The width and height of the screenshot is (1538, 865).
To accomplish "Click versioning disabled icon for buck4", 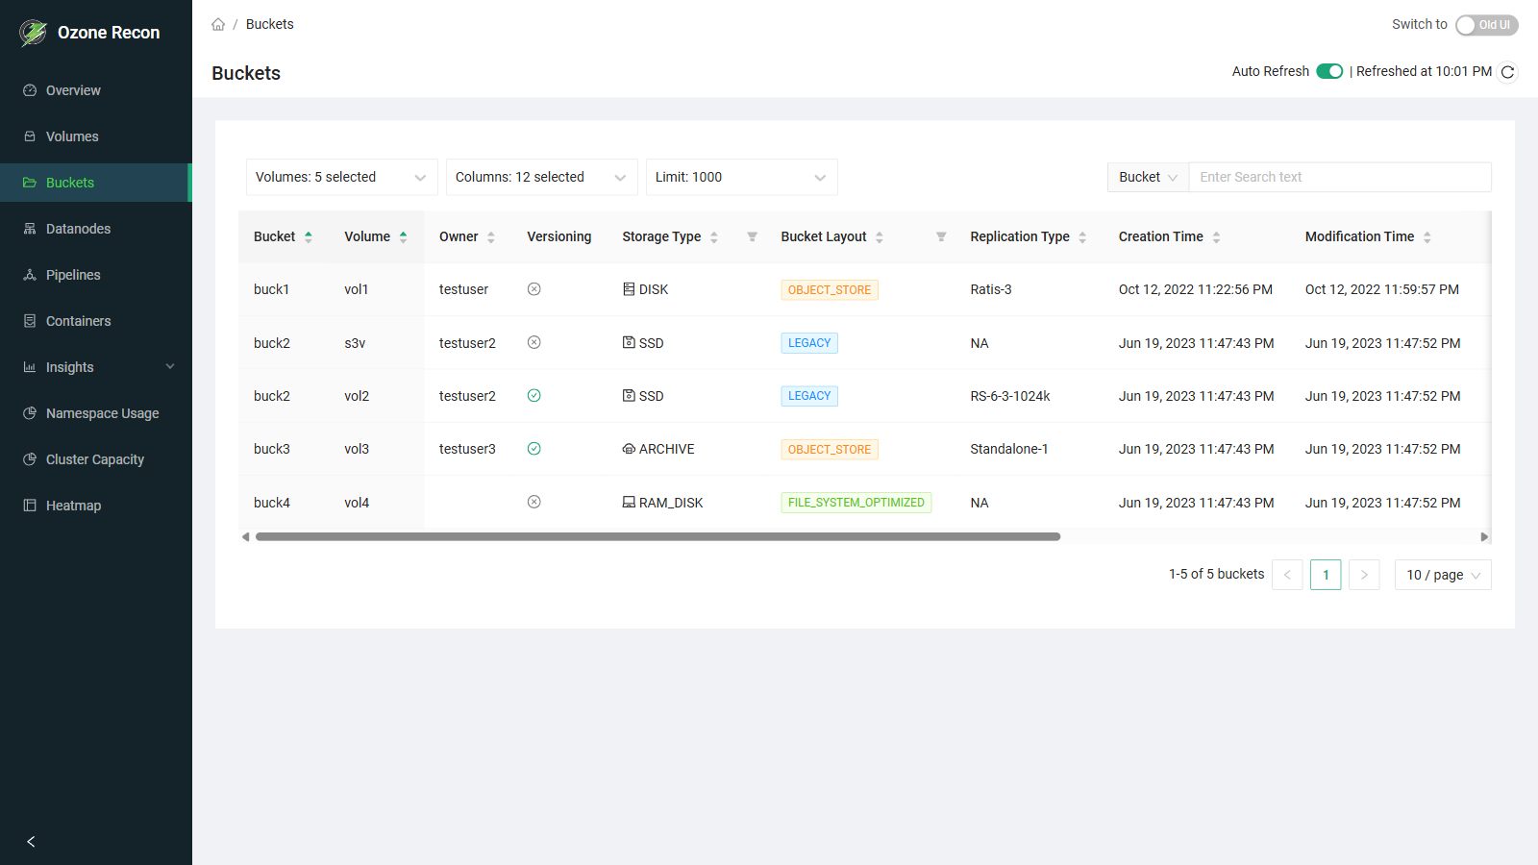I will tap(534, 502).
